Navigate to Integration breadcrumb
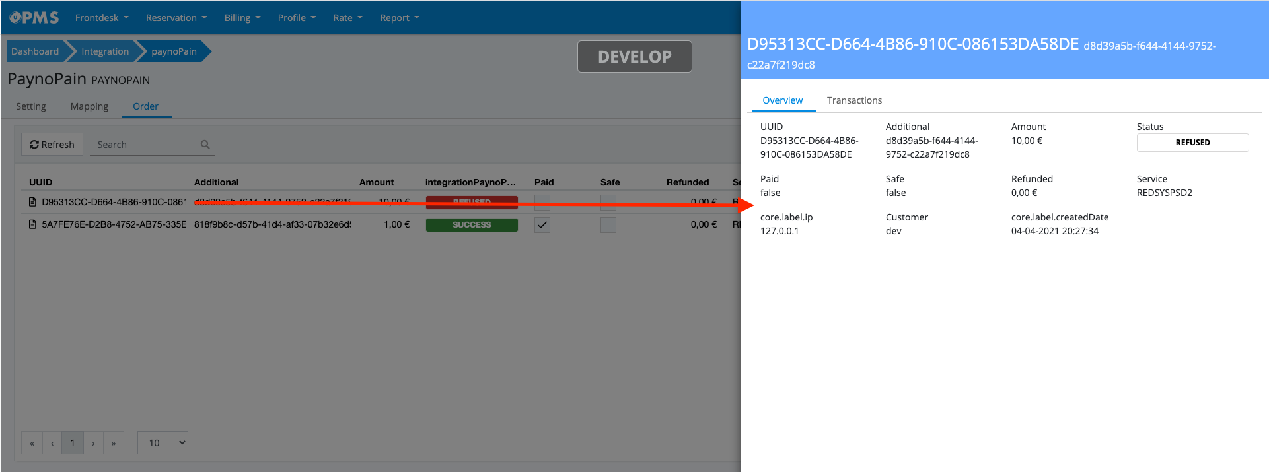Screen dimensions: 1269x472 tap(105, 51)
